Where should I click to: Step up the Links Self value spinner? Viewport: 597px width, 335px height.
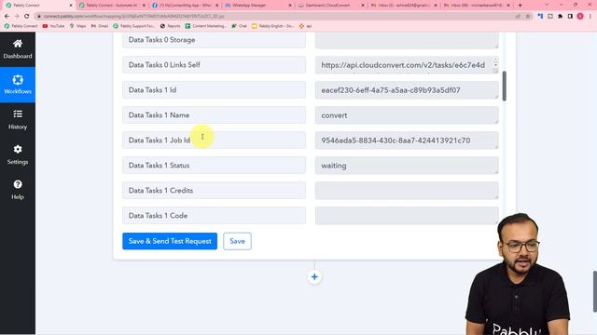pos(495,60)
